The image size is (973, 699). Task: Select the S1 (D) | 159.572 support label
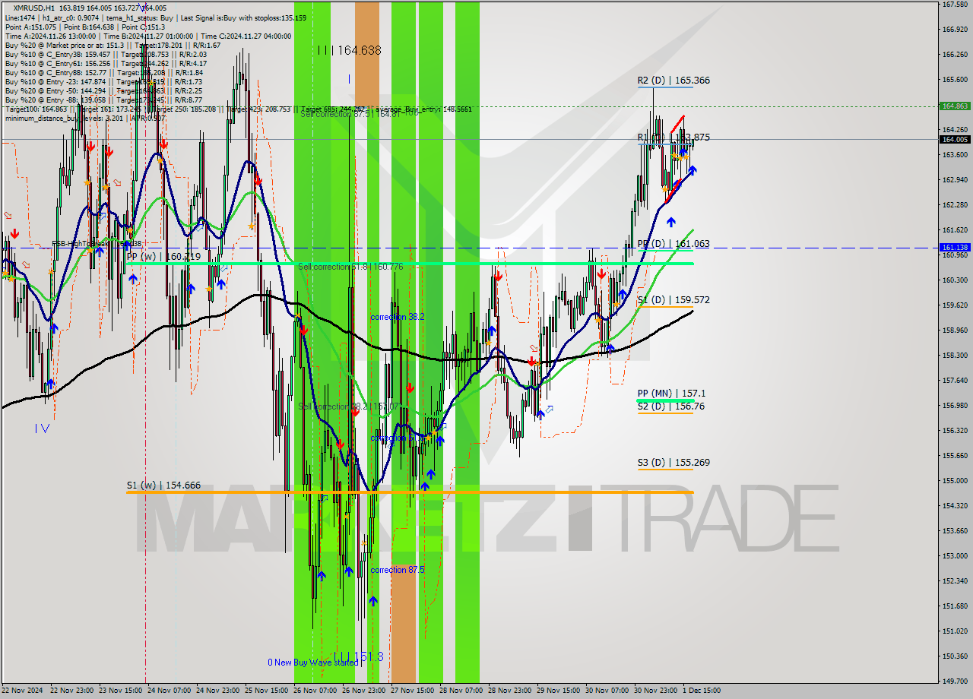(673, 300)
